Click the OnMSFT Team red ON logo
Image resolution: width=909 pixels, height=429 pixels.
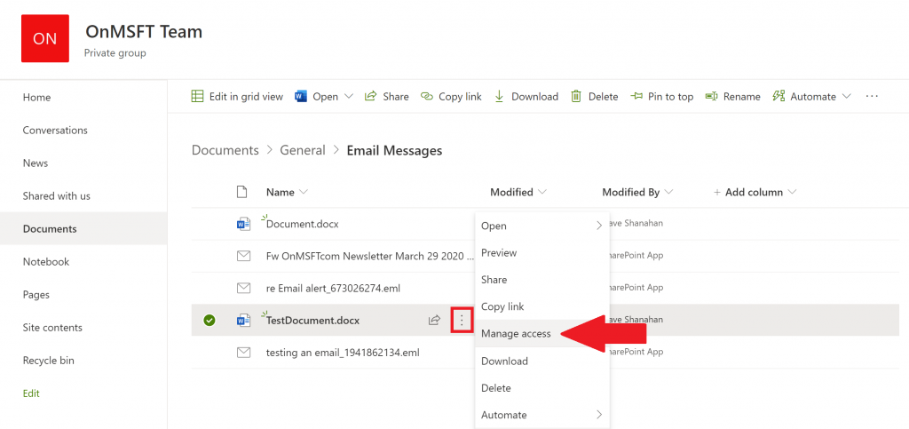[45, 38]
